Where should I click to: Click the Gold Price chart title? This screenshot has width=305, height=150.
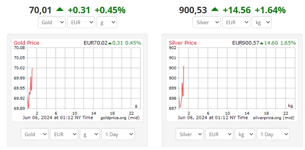point(26,43)
